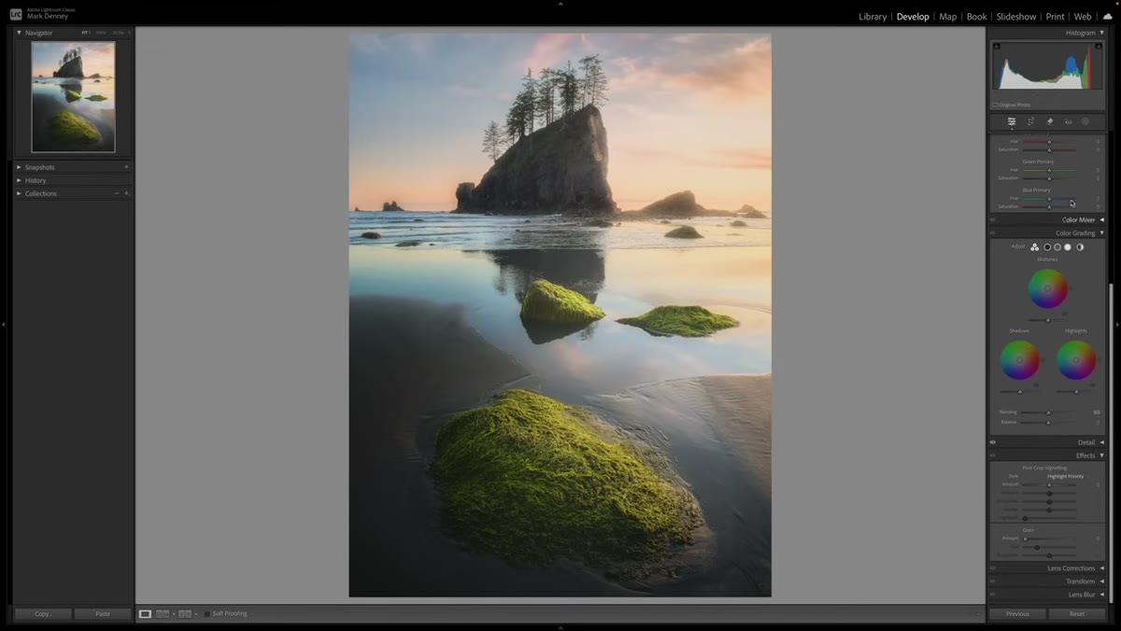Viewport: 1121px width, 631px height.
Task: Open the Web module
Action: point(1083,17)
